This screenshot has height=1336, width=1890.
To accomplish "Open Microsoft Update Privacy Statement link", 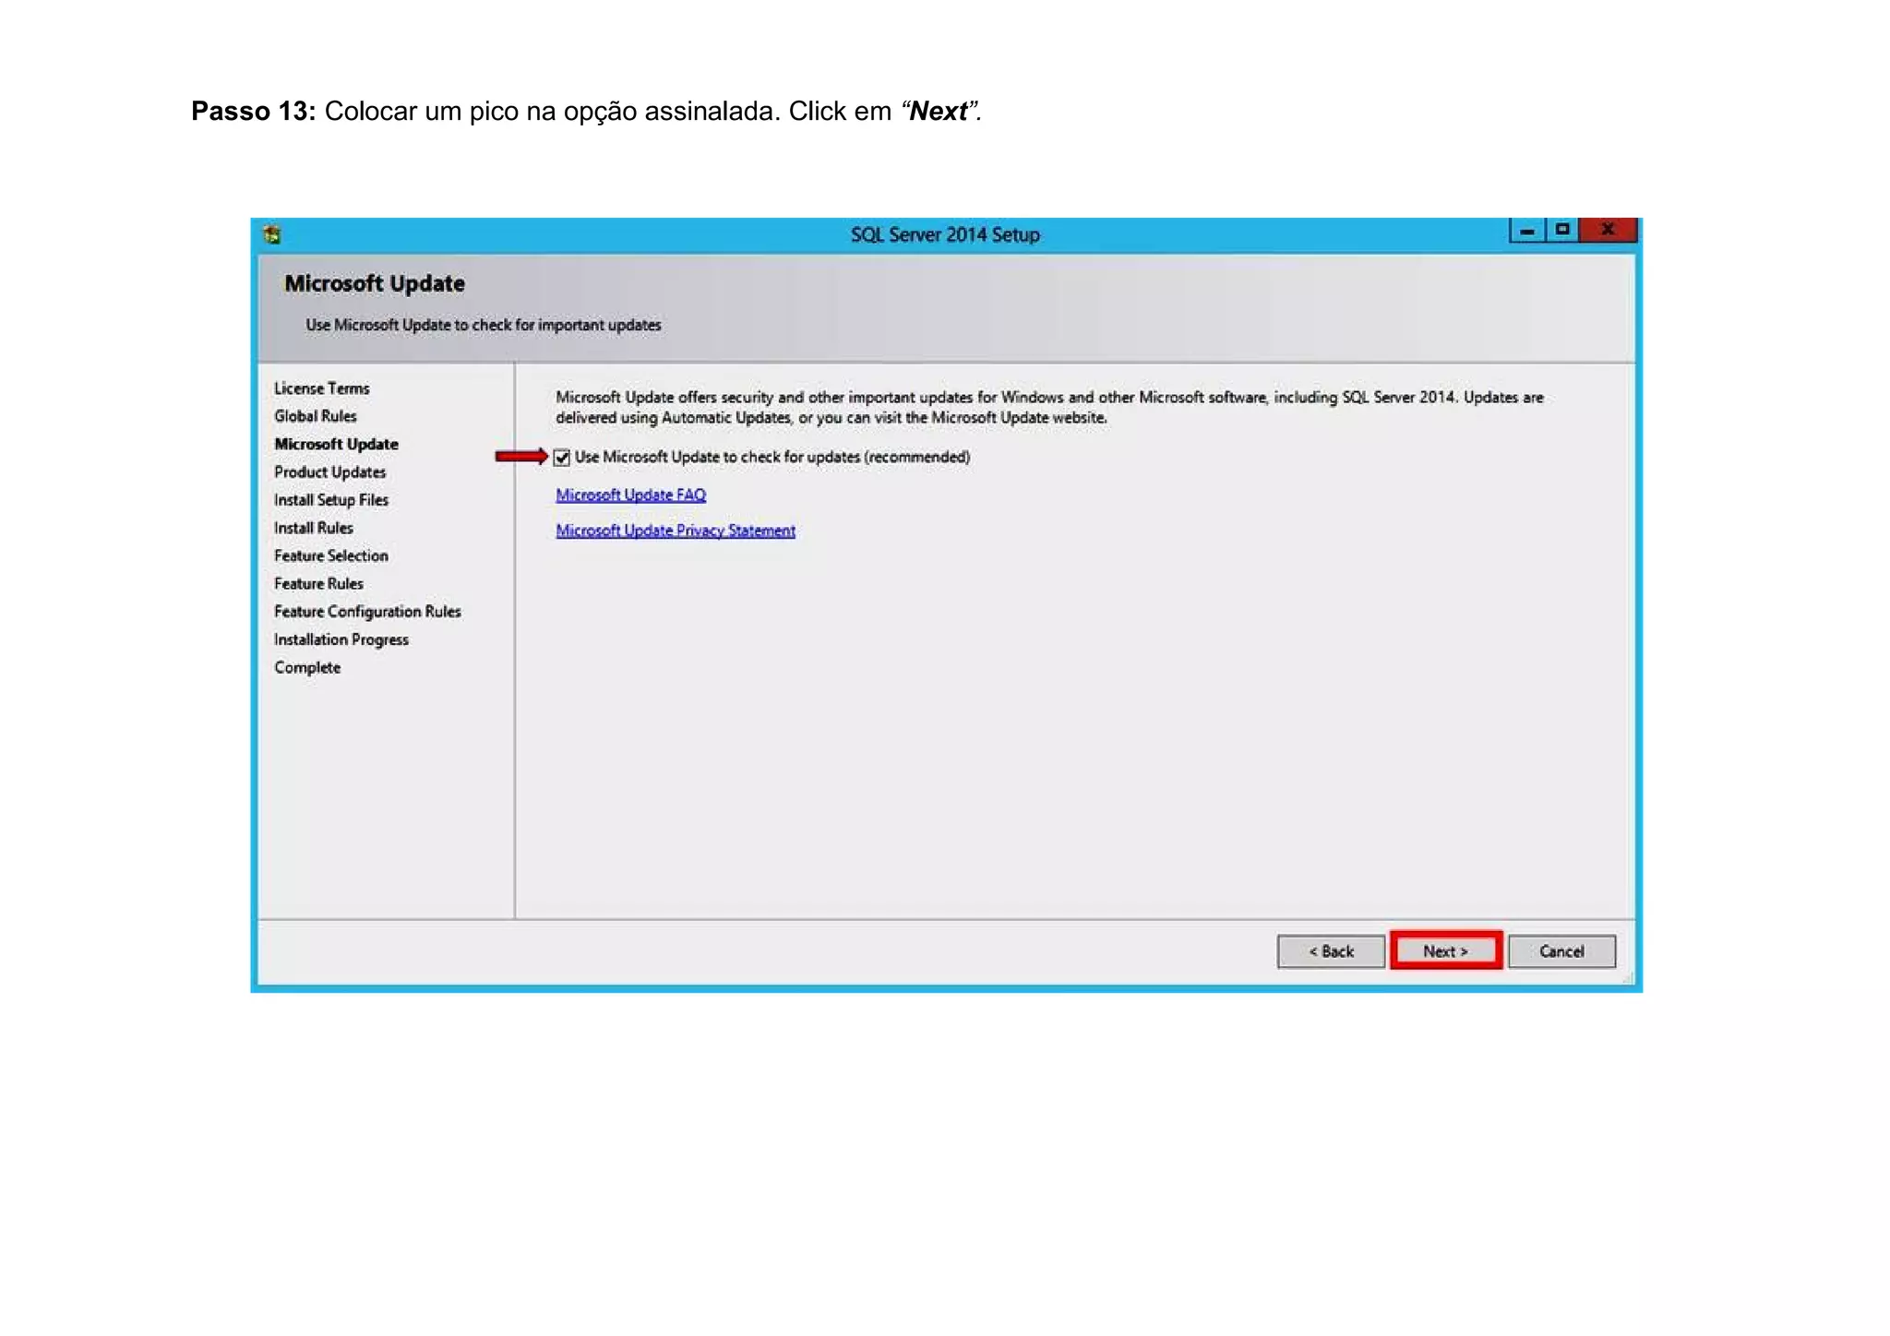I will (x=675, y=531).
